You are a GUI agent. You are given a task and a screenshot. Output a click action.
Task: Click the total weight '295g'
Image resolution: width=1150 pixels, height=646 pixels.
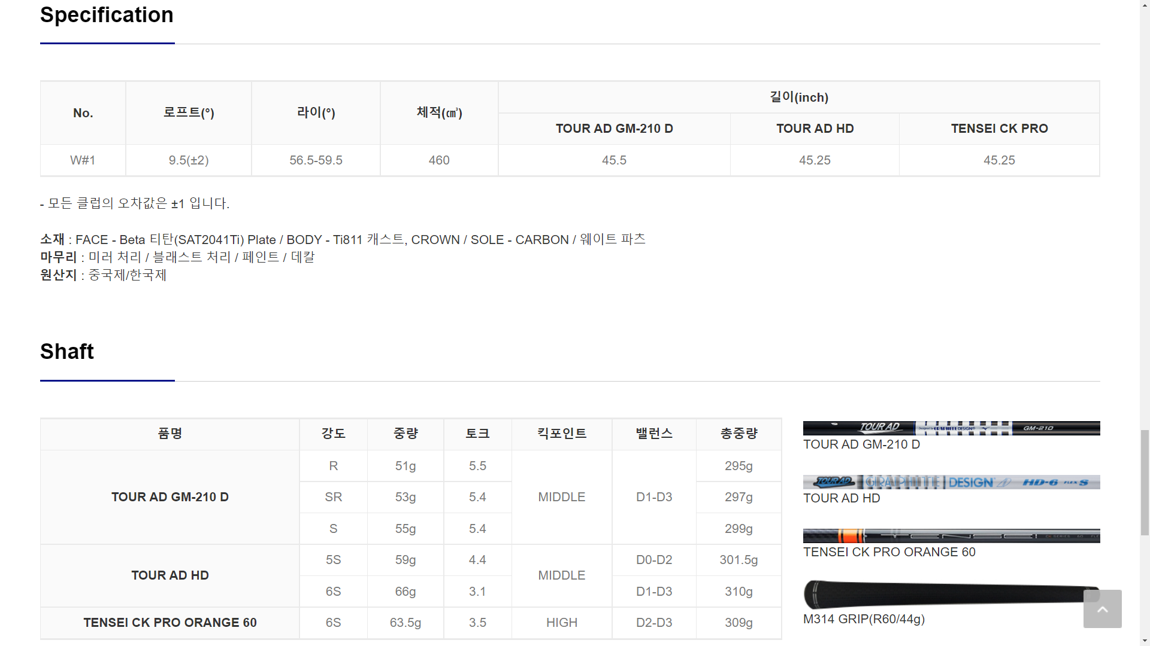point(739,466)
